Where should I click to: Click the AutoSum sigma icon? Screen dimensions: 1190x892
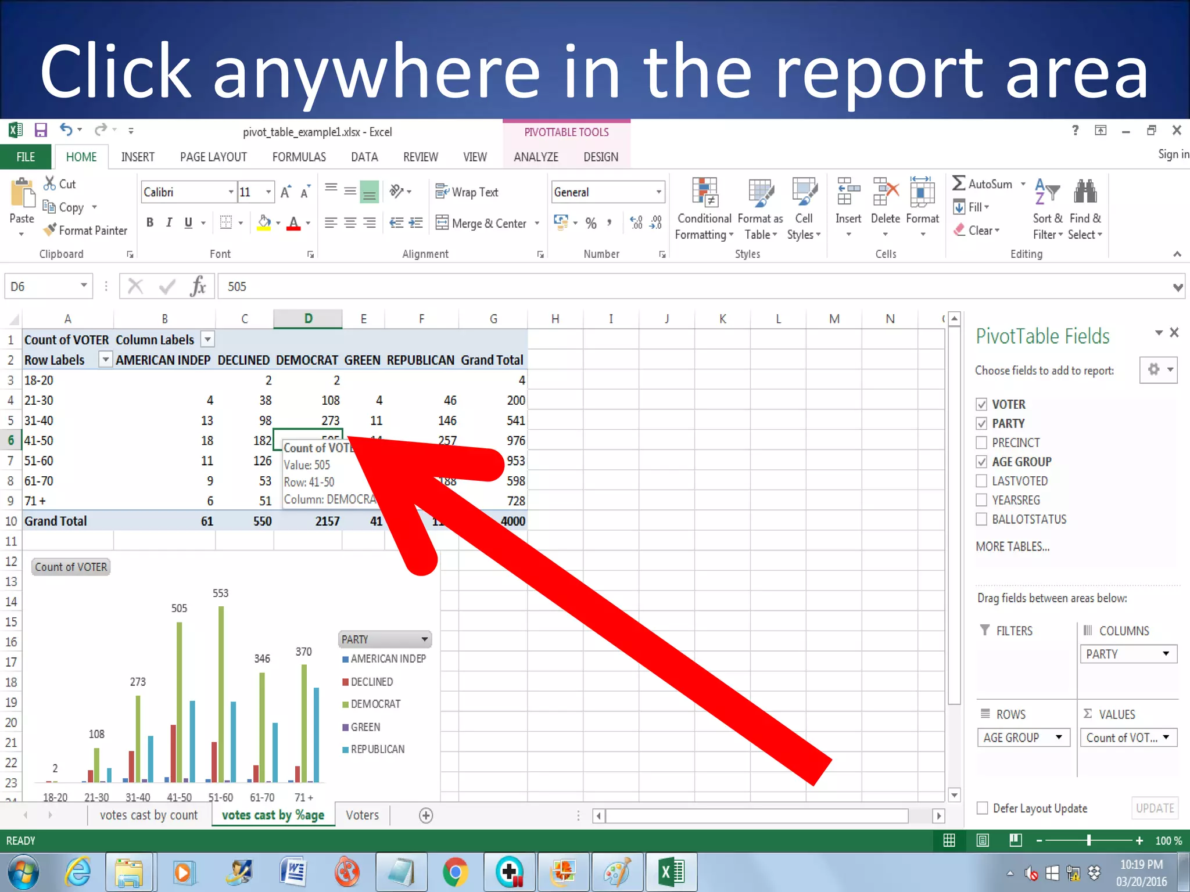(959, 184)
